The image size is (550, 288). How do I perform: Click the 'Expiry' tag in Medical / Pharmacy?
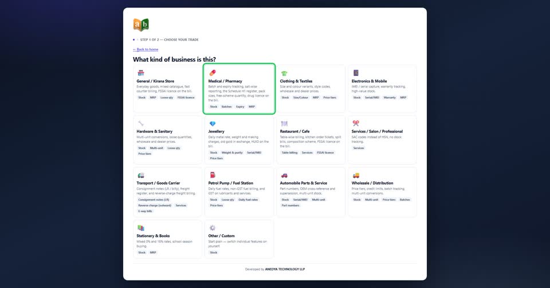click(x=240, y=107)
